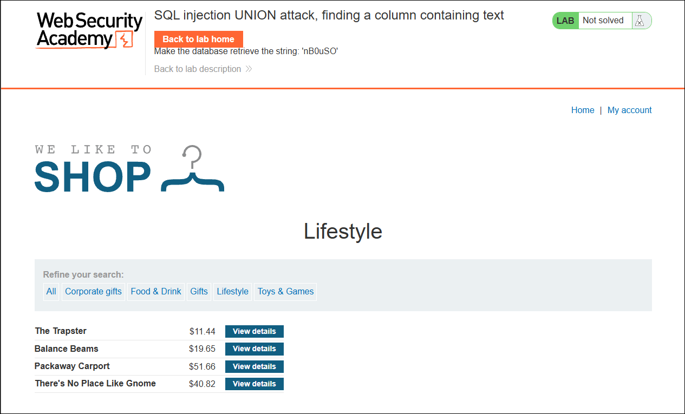View details for There's No Place Like Gnome
Viewport: 685px width, 414px height.
pos(255,384)
